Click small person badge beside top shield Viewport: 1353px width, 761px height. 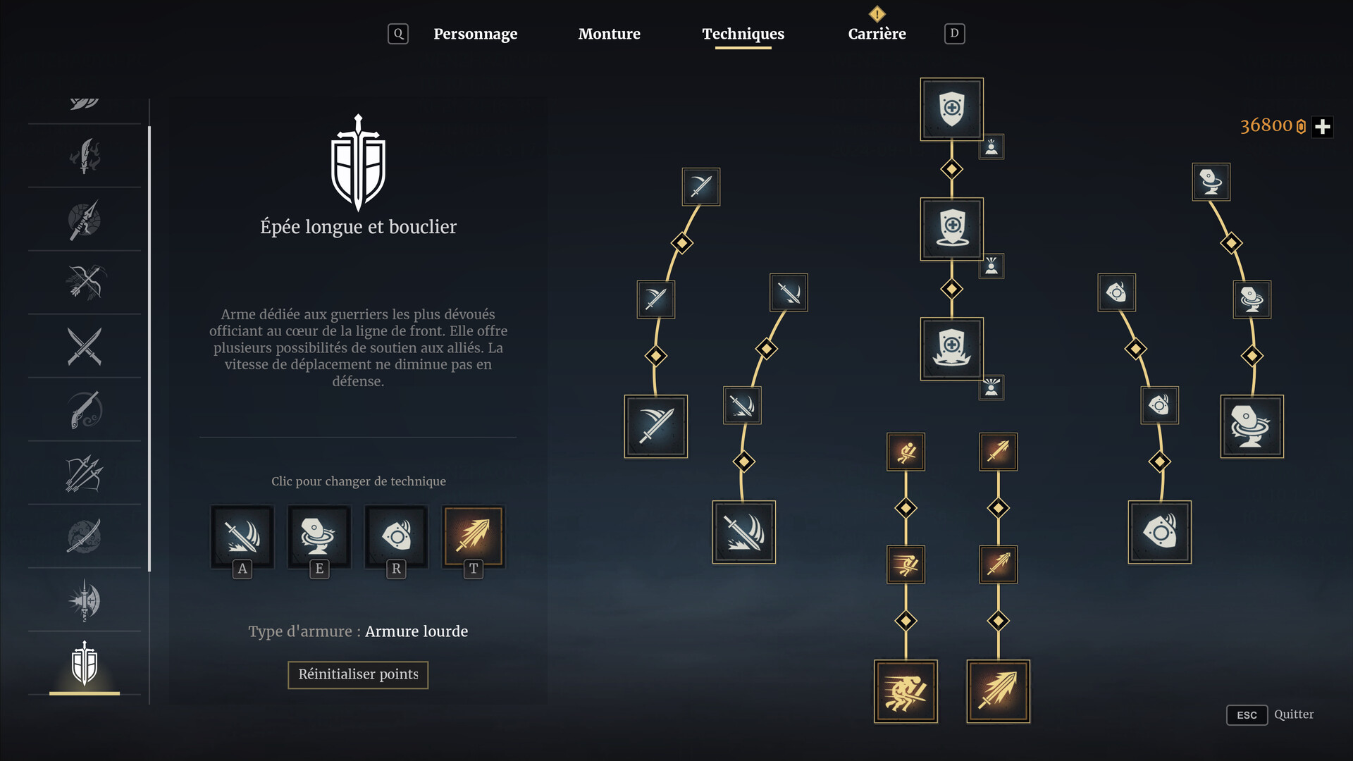tap(991, 147)
